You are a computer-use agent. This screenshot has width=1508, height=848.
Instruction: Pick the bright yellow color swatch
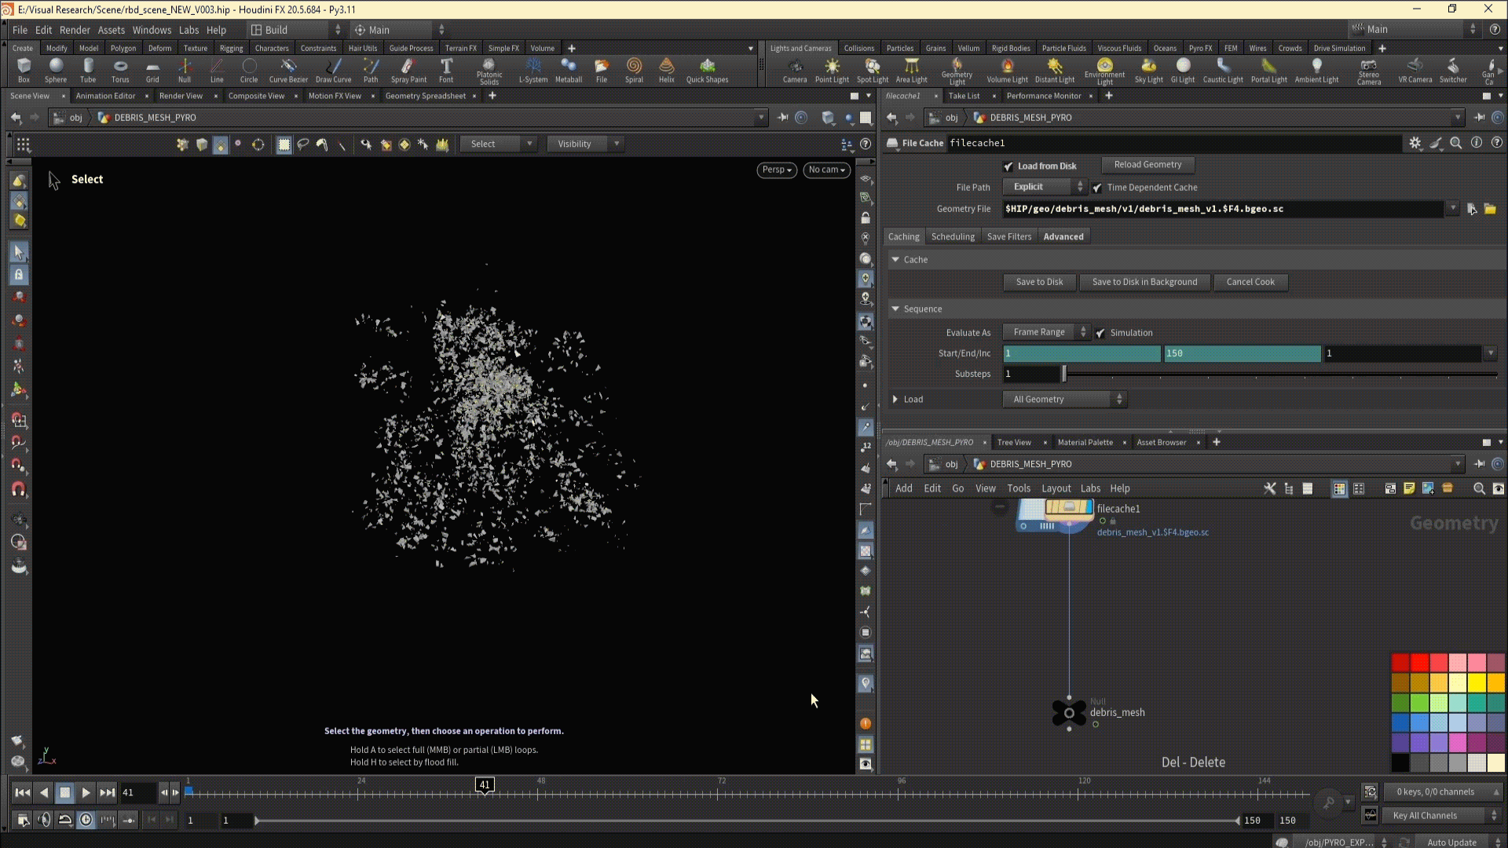tap(1477, 682)
